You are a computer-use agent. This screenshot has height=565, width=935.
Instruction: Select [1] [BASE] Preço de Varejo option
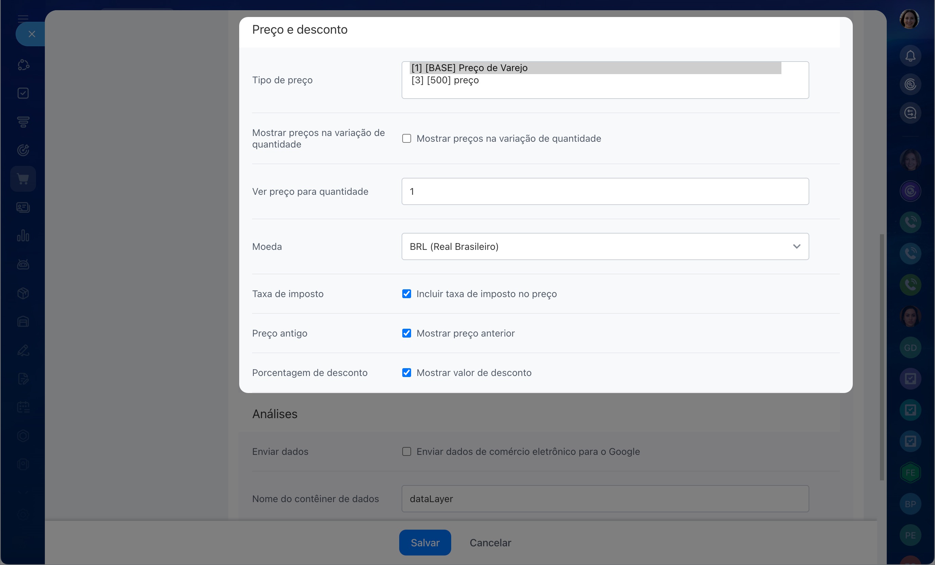coord(470,68)
